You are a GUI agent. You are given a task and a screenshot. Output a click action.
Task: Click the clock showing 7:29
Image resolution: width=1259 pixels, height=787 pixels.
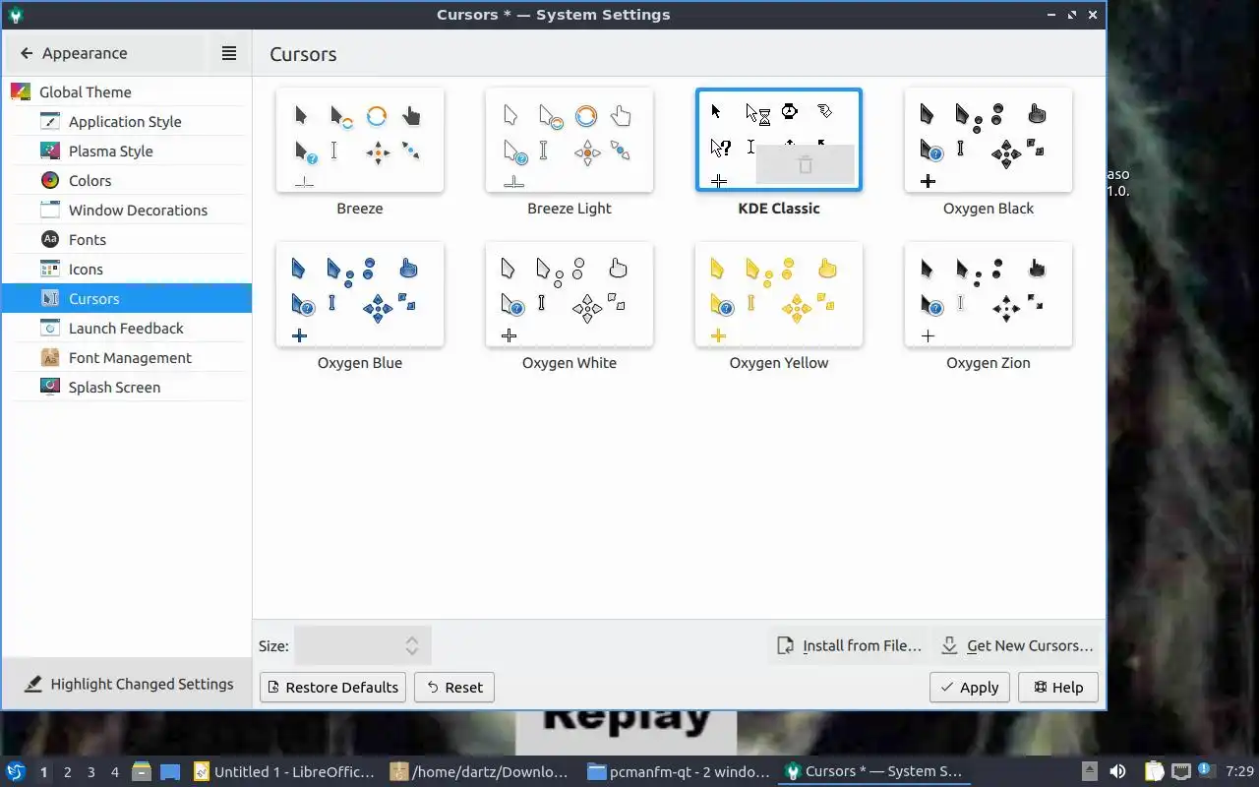[x=1239, y=771]
